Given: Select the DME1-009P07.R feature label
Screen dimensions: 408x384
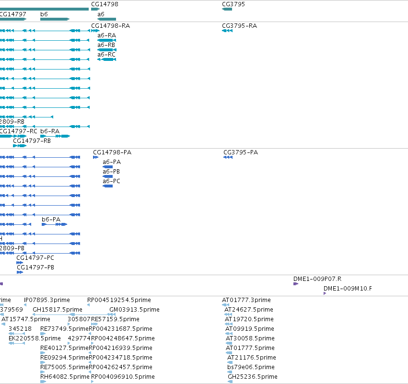Looking at the screenshot, I should 317,279.
